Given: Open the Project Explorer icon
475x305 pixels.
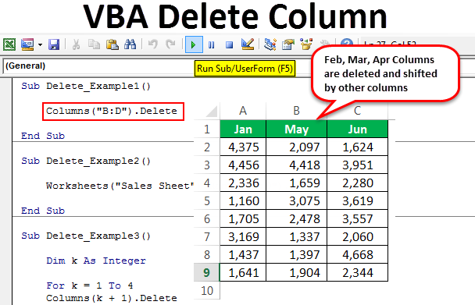Looking at the screenshot, I should (270, 44).
